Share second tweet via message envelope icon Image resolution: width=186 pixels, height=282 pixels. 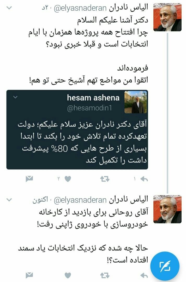29,275
